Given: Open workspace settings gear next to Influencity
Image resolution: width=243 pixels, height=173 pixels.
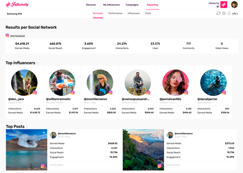Looking at the screenshot, I should click(217, 7).
